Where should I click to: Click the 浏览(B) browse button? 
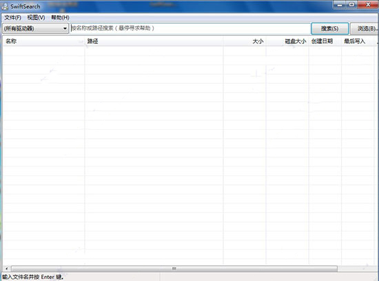click(365, 29)
